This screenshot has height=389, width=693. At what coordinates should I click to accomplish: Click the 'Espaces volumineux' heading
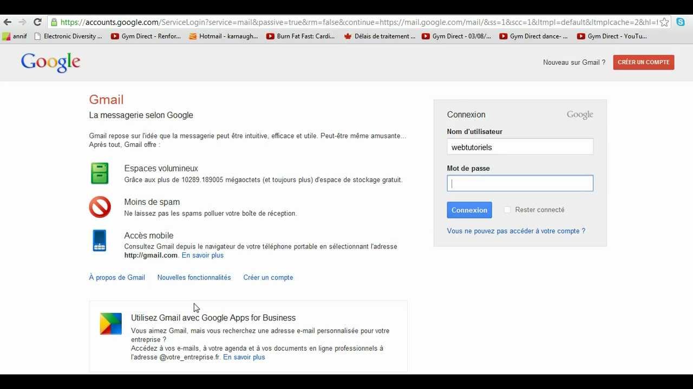(161, 169)
